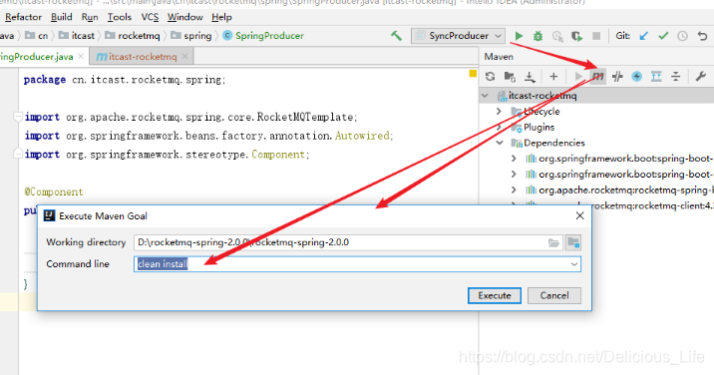
Task: Revert changes with Git undo arrow
Action: pos(702,36)
